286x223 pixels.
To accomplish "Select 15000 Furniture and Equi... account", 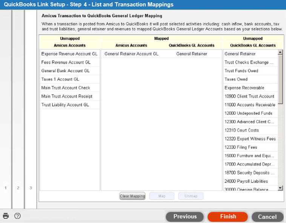I will tap(250, 156).
